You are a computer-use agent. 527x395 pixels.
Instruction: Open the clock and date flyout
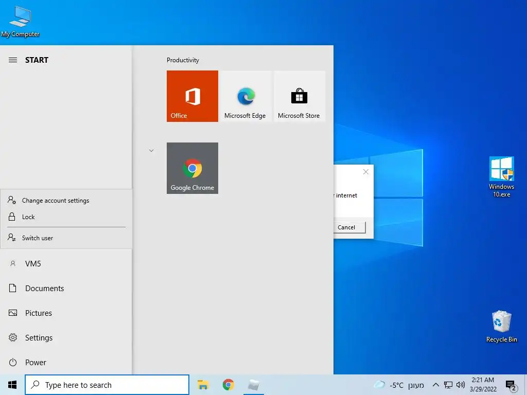tap(483, 385)
